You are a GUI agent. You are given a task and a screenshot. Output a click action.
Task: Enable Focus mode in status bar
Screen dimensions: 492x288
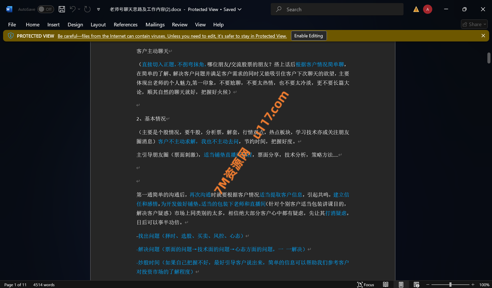pyautogui.click(x=365, y=284)
